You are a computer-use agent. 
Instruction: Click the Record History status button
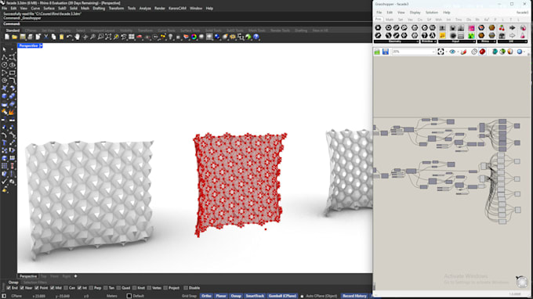pos(354,296)
